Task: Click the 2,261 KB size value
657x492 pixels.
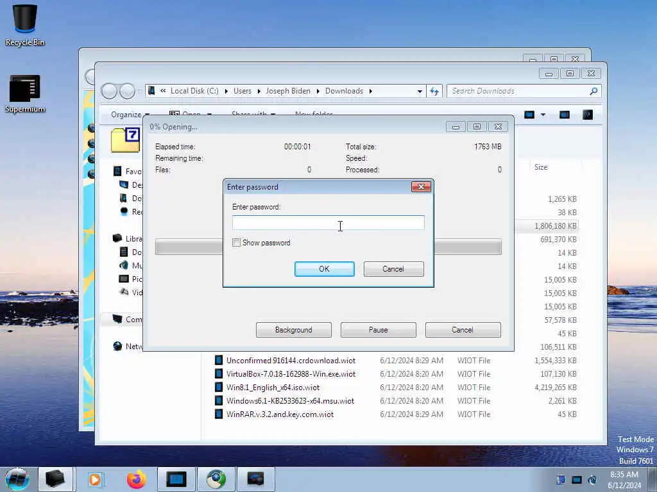Action: coord(562,401)
